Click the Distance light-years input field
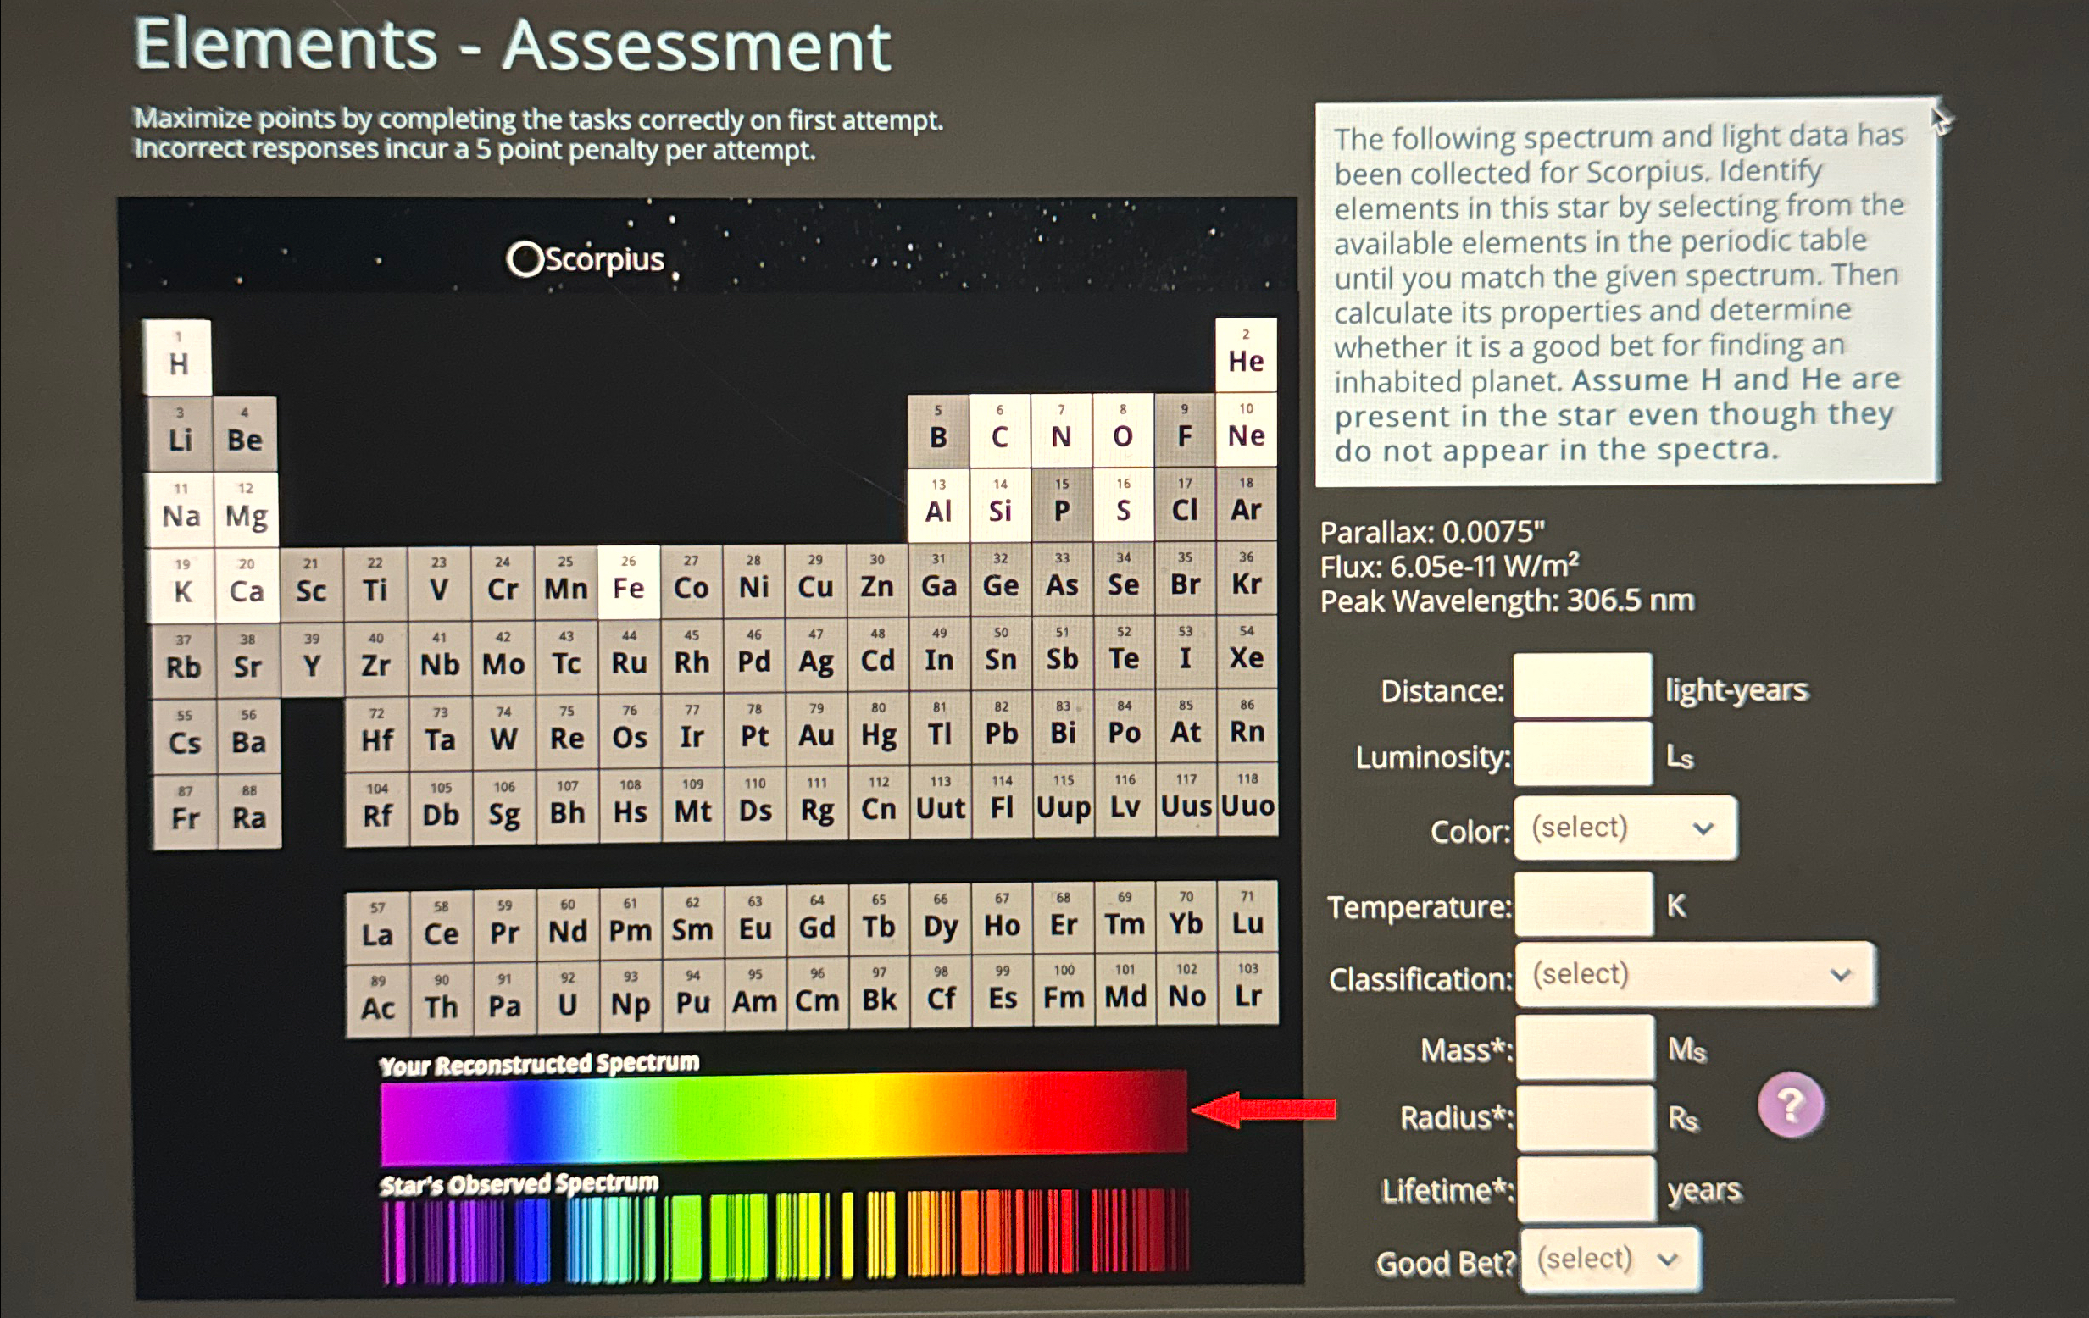This screenshot has height=1318, width=2089. (1582, 686)
